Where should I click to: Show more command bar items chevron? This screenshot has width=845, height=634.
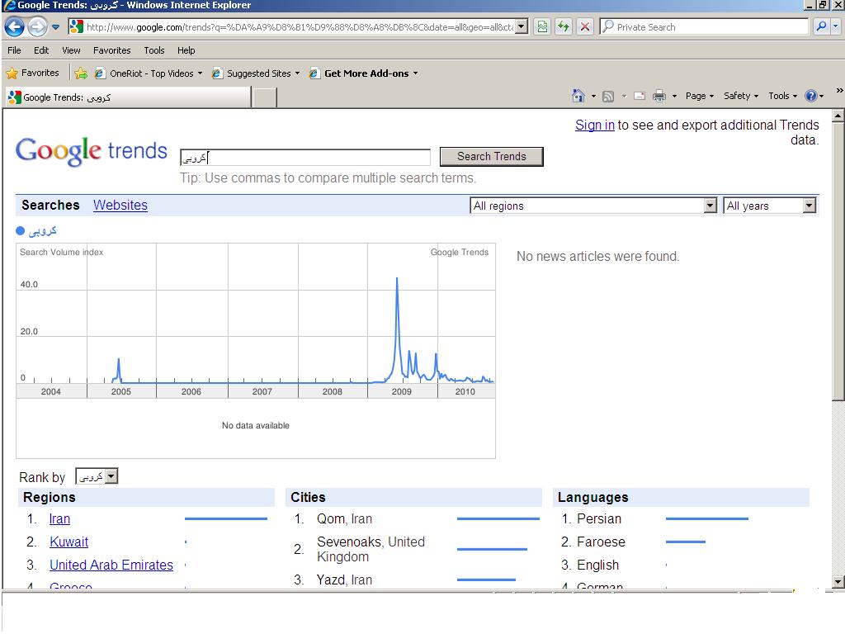839,91
